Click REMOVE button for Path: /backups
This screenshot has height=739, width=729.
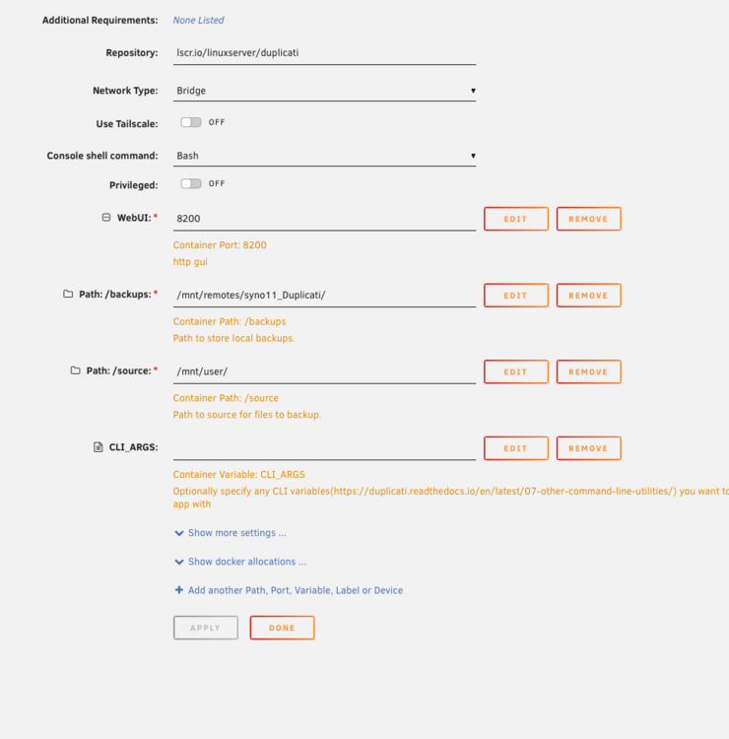pos(588,296)
